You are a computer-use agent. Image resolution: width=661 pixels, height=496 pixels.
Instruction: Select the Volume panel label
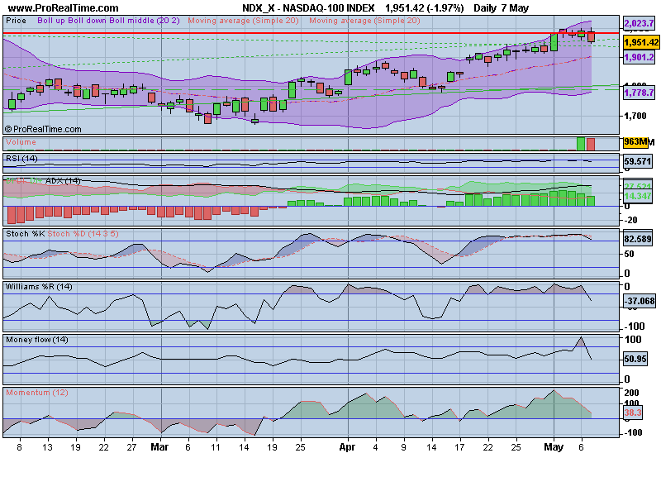click(21, 142)
